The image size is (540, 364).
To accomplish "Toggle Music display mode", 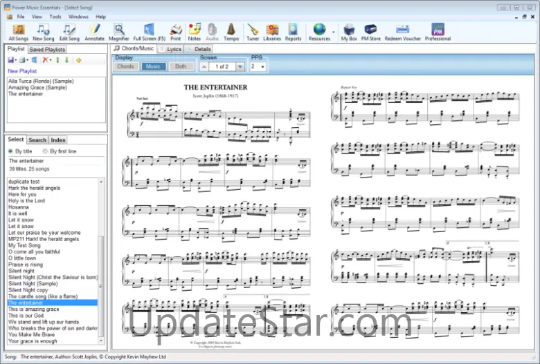I will coord(153,66).
